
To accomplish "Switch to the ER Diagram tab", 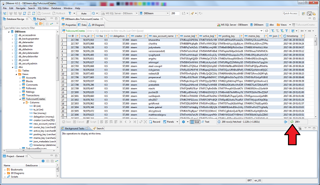I will 96,25.
